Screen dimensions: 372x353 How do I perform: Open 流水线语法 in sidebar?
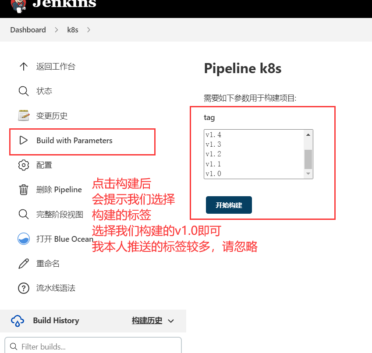56,288
